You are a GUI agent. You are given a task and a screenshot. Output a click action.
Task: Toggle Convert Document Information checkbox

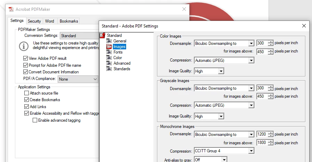point(25,72)
